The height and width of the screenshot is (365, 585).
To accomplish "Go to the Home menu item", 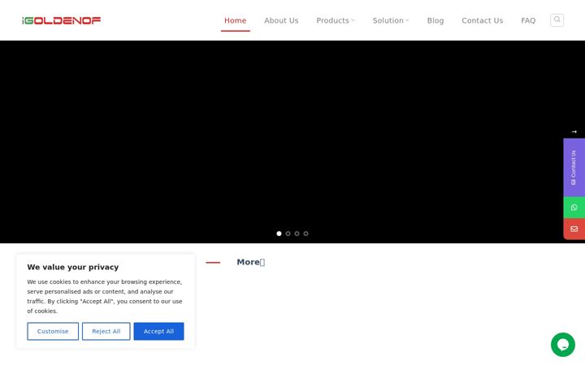I will click(235, 20).
